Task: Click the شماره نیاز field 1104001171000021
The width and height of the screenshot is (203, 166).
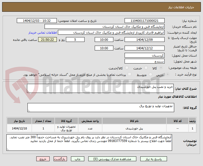Action: click(145, 21)
